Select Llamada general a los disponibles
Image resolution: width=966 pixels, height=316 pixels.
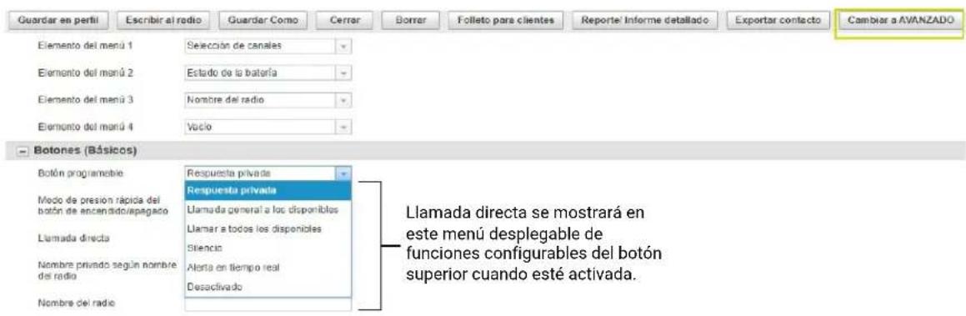pos(268,210)
